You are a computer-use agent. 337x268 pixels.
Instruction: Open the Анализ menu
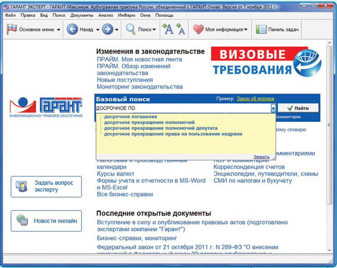click(106, 15)
